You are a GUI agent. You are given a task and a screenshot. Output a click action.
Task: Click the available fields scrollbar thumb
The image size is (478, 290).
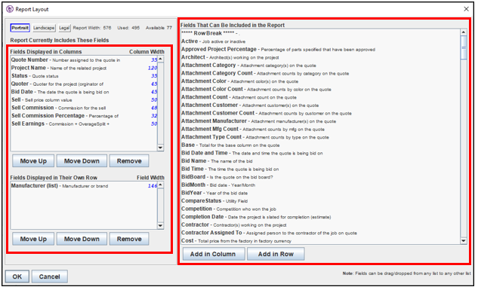pyautogui.click(x=464, y=47)
